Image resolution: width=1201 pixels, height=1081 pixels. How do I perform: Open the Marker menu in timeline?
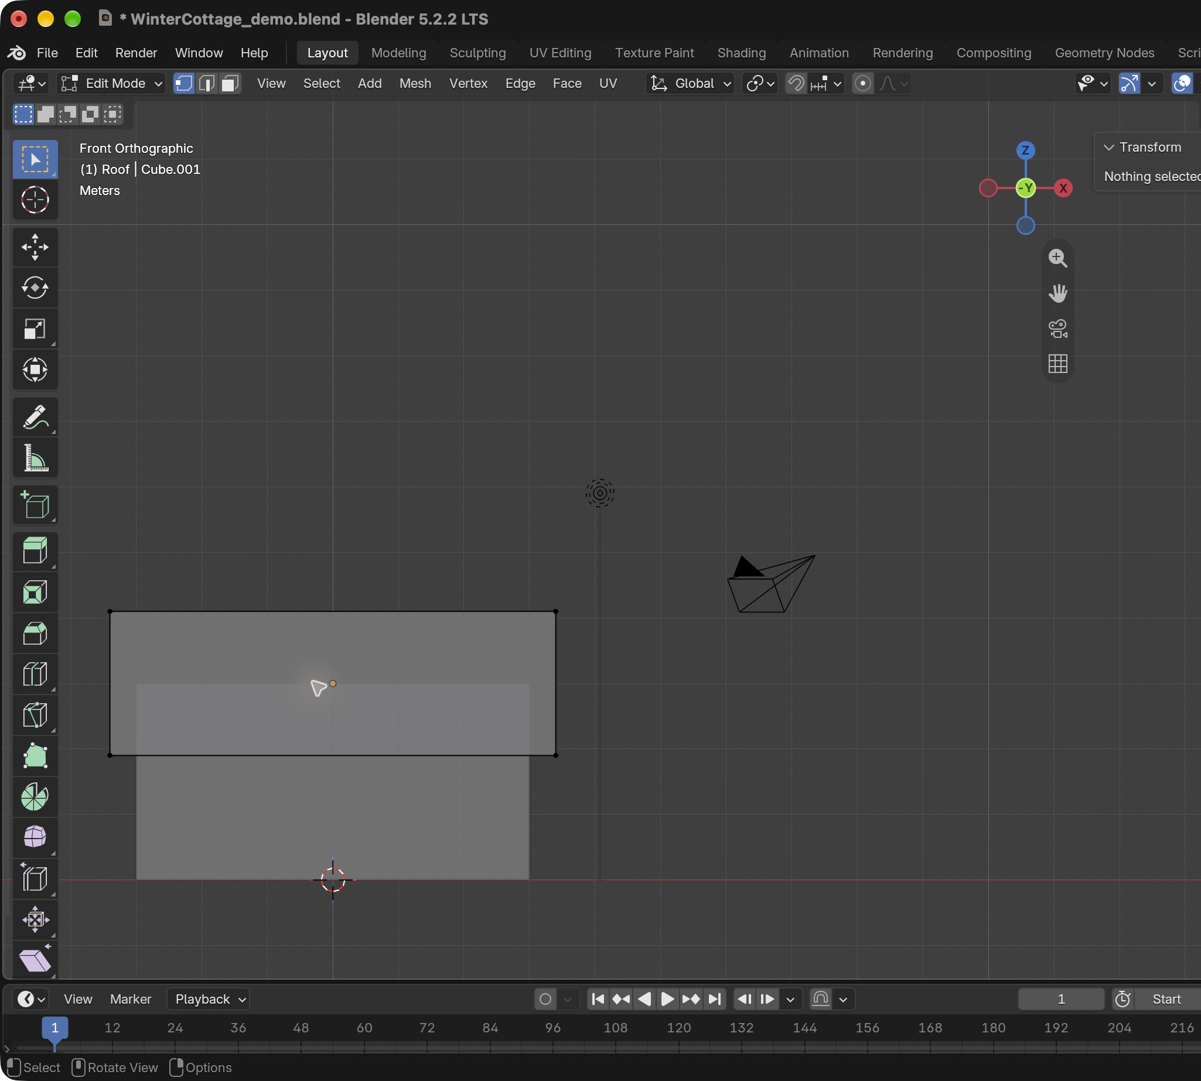pyautogui.click(x=130, y=999)
